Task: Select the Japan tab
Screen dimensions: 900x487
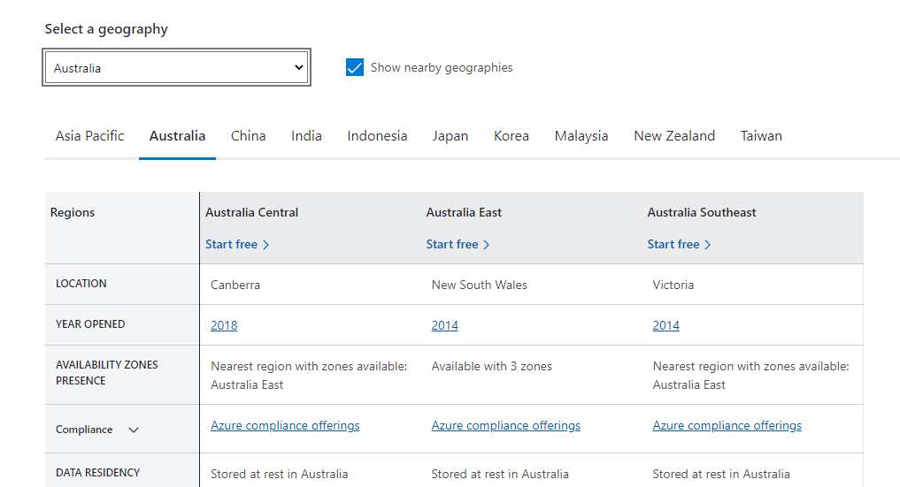Action: [450, 136]
